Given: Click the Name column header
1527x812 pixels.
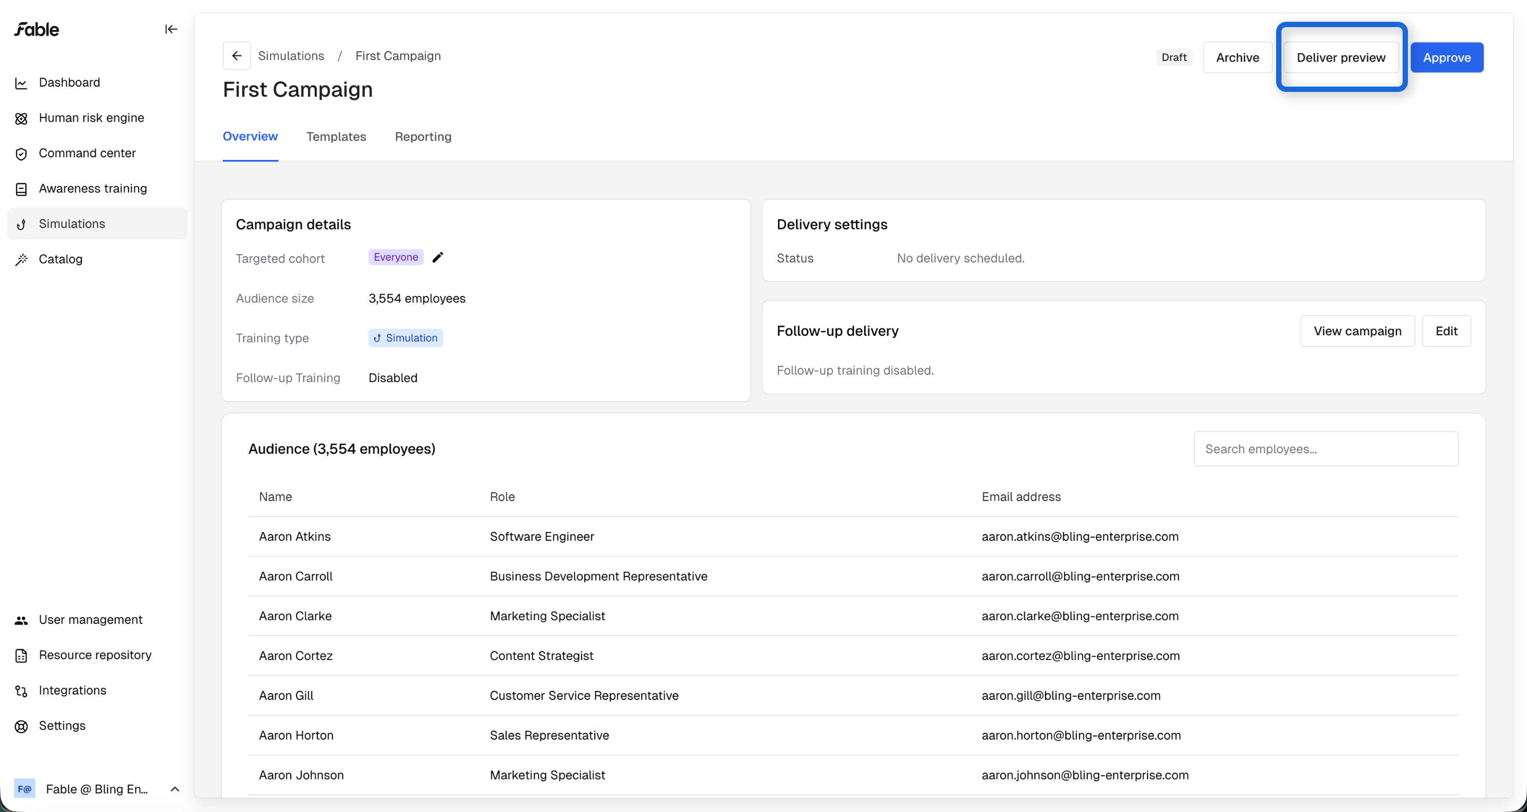Looking at the screenshot, I should point(276,497).
